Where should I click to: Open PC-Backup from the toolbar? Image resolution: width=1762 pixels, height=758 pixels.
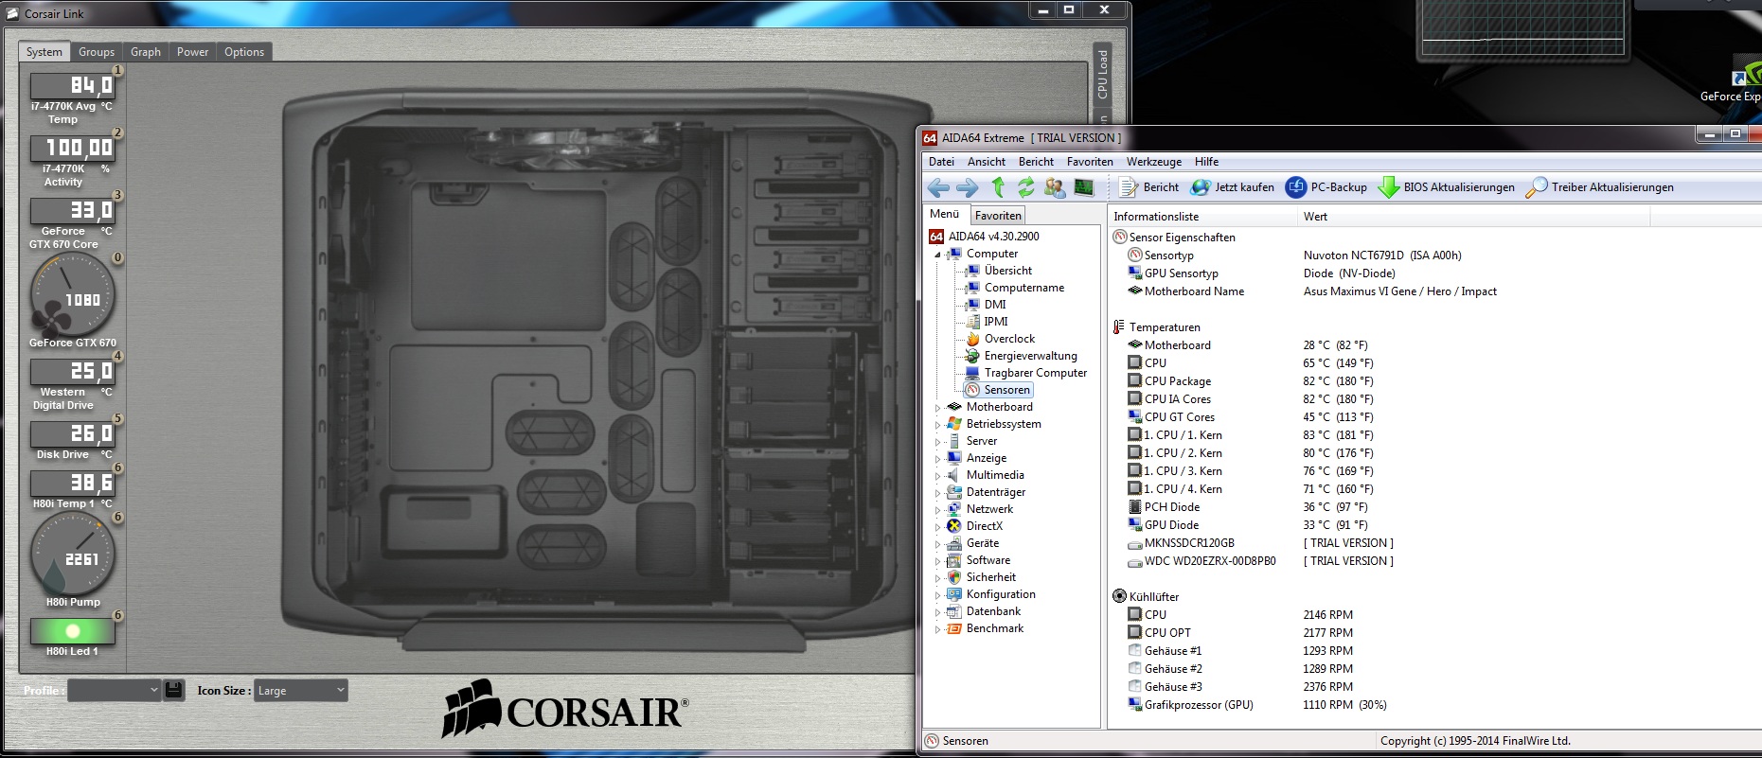(1326, 187)
